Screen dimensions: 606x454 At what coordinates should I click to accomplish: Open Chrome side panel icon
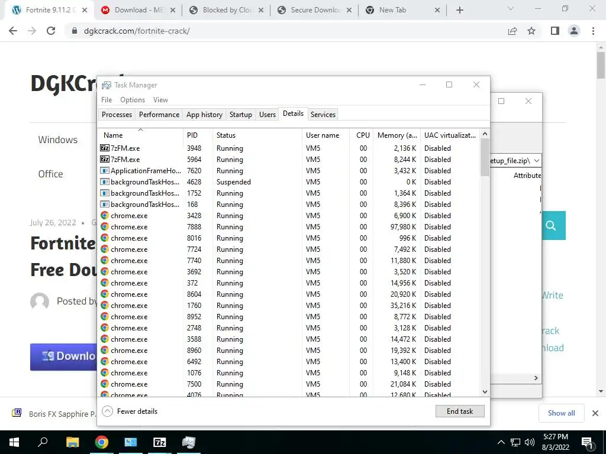tap(555, 31)
